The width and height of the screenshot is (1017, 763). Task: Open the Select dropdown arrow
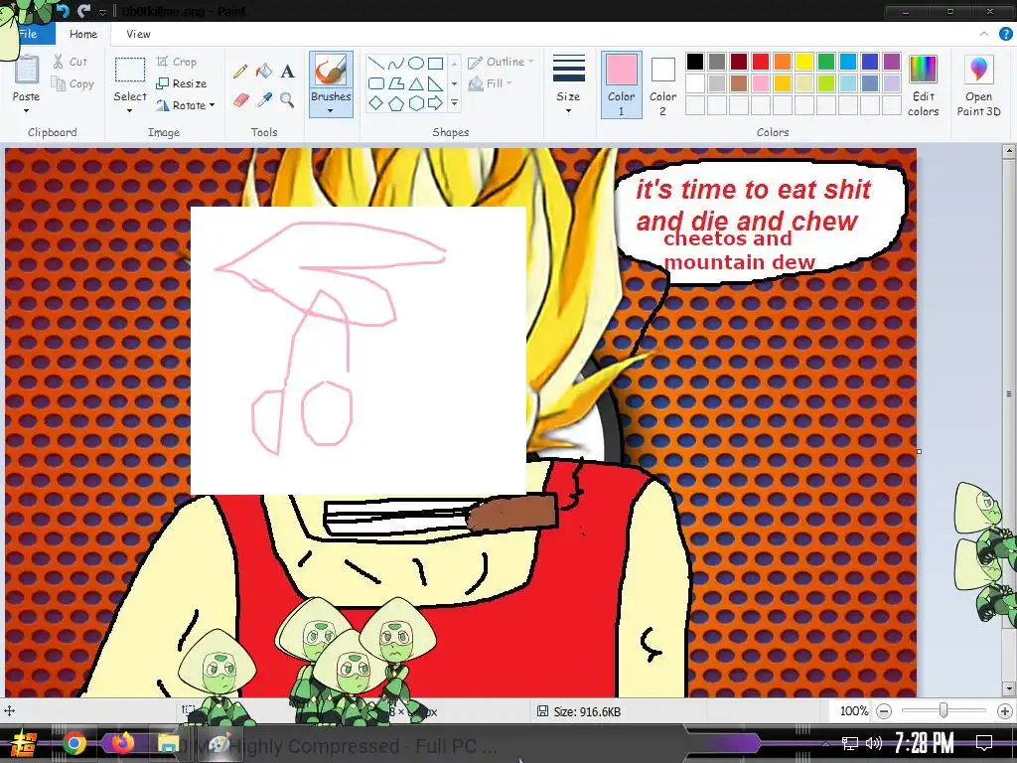pyautogui.click(x=130, y=111)
